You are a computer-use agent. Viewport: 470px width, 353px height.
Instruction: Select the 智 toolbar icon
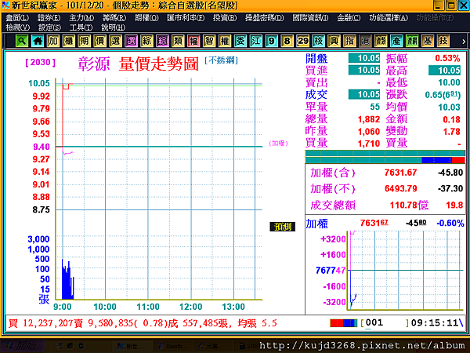(209, 41)
